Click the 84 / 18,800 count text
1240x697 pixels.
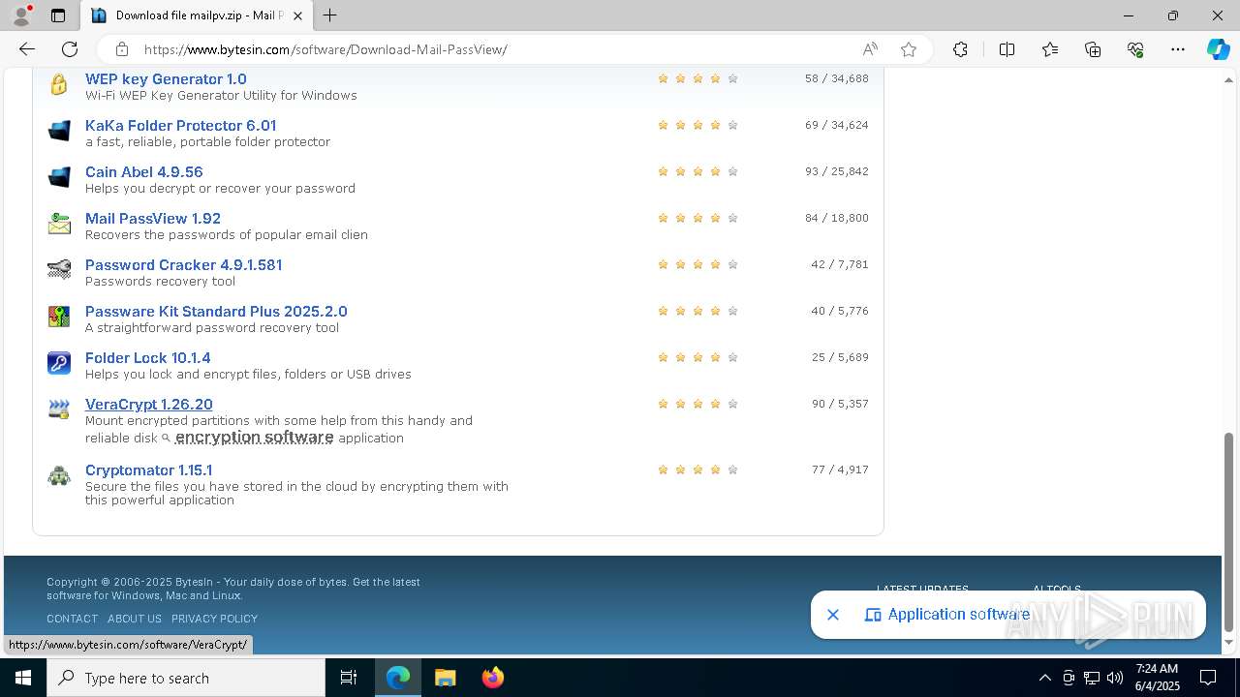click(837, 218)
